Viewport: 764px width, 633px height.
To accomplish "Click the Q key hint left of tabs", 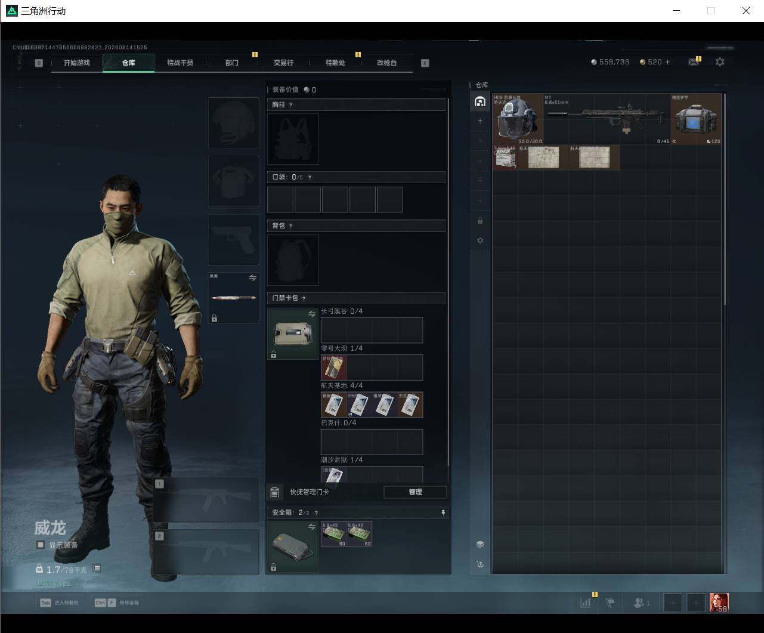I will (x=39, y=63).
